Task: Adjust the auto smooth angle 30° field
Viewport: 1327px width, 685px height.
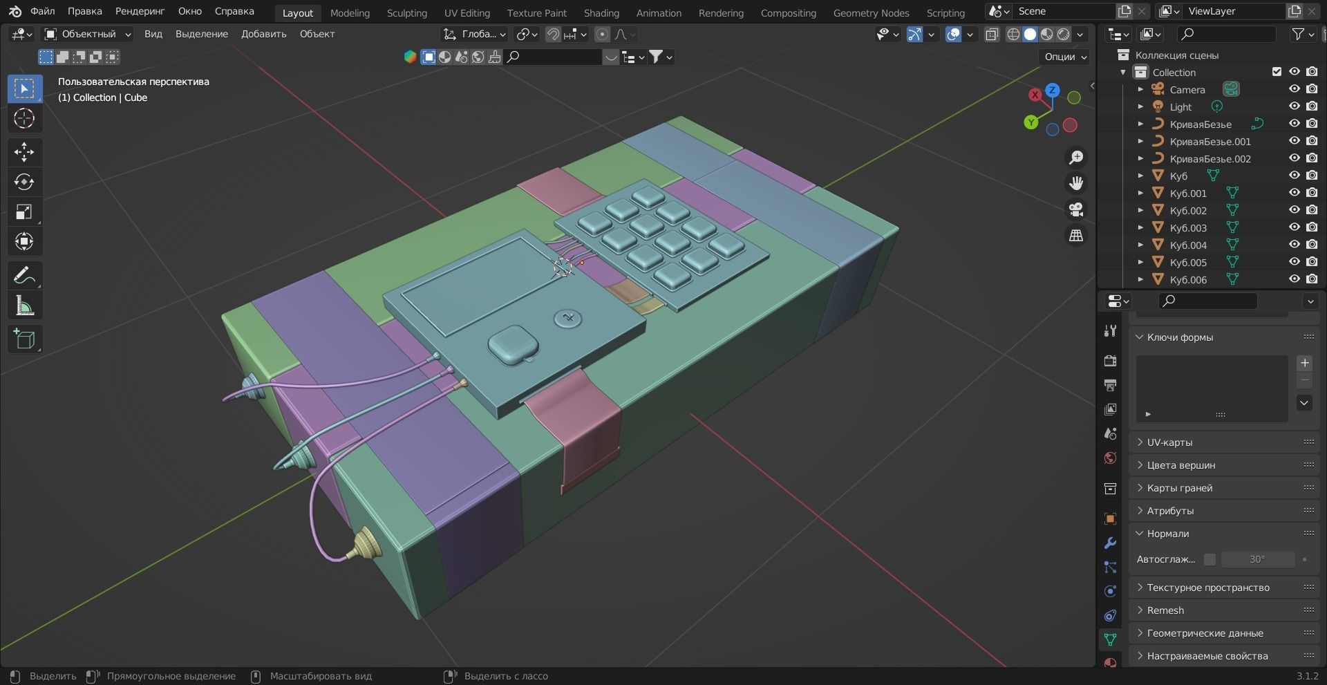Action: 1258,559
